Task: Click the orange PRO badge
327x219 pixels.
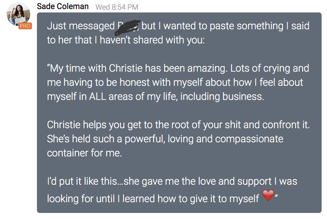Action: pos(25,26)
